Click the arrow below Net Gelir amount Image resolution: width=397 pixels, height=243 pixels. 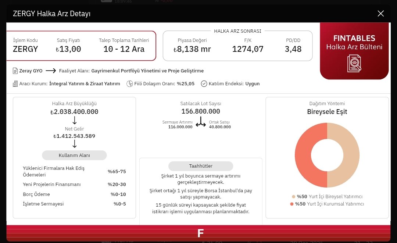point(74,144)
